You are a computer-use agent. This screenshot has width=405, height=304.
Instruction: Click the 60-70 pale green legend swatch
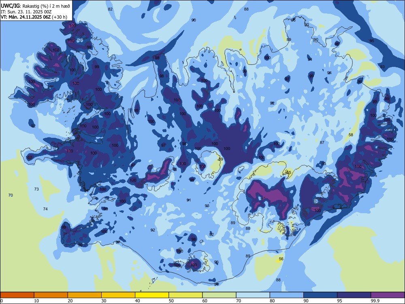tap(219, 295)
